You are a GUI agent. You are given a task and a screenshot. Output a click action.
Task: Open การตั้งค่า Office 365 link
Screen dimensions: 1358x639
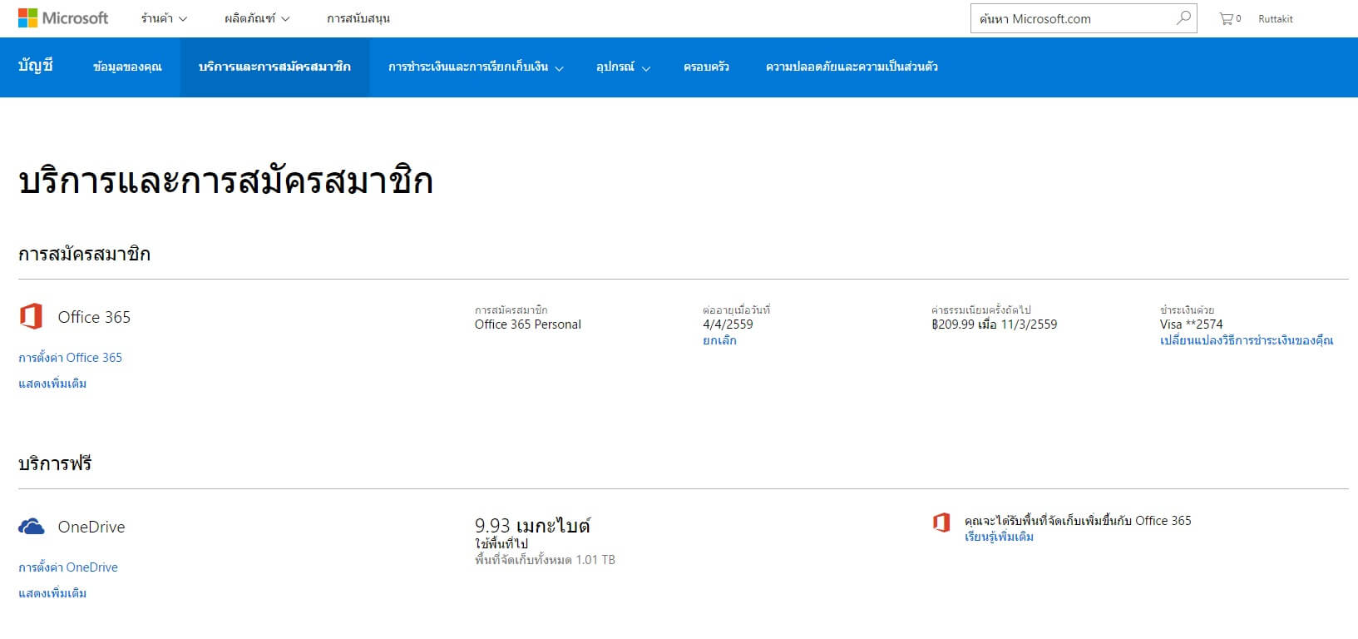click(x=70, y=358)
